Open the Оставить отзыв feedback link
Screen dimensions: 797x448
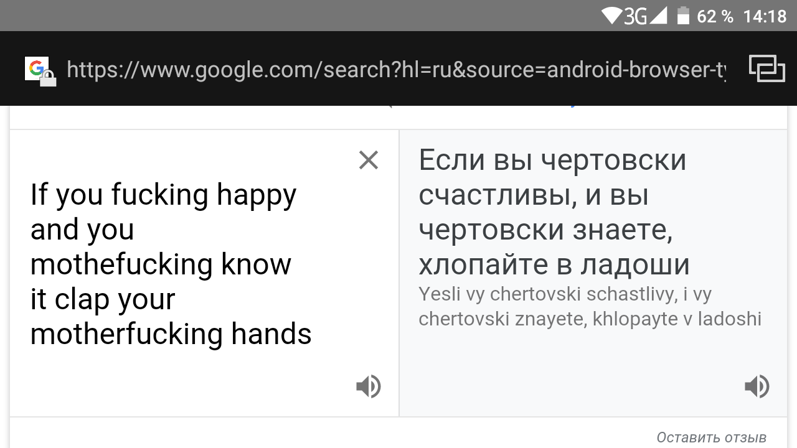click(x=711, y=437)
